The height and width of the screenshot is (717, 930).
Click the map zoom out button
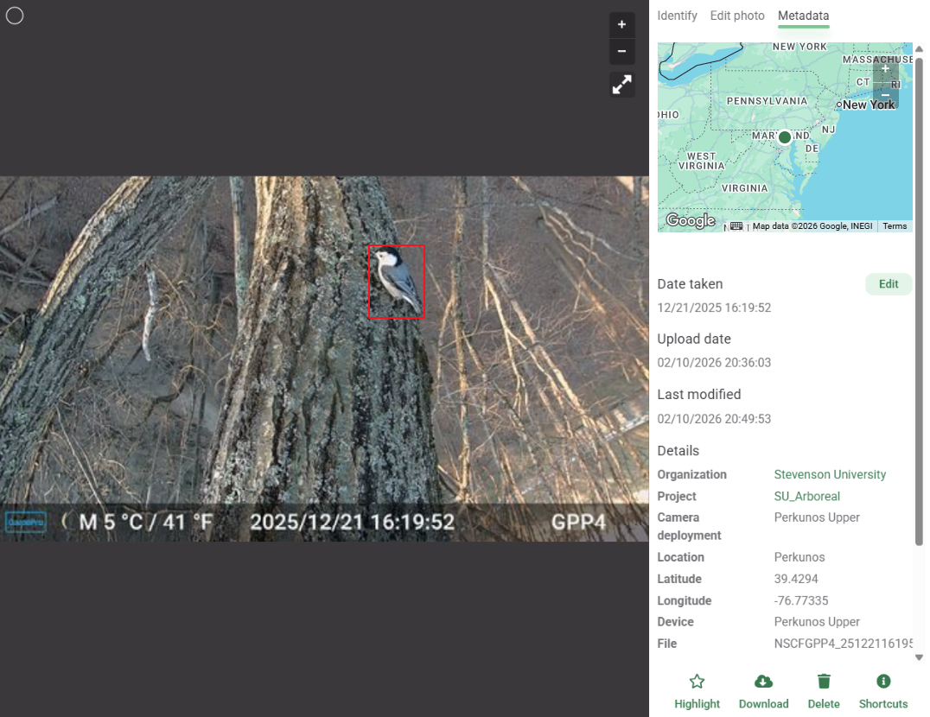coord(885,95)
